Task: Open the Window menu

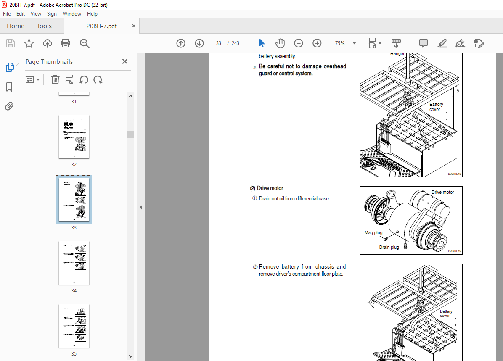Action: point(72,14)
